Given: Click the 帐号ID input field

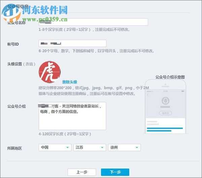Looking at the screenshot, I should (72, 44).
